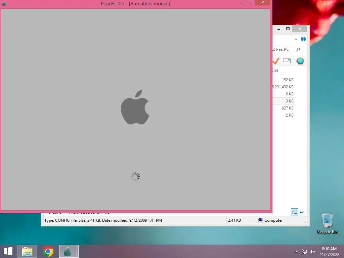This screenshot has width=344, height=258.
Task: Click the 2.41 KB status bar value
Action: tap(234, 220)
